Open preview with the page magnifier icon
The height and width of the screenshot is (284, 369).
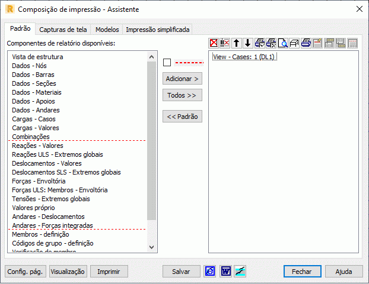[x=282, y=43]
